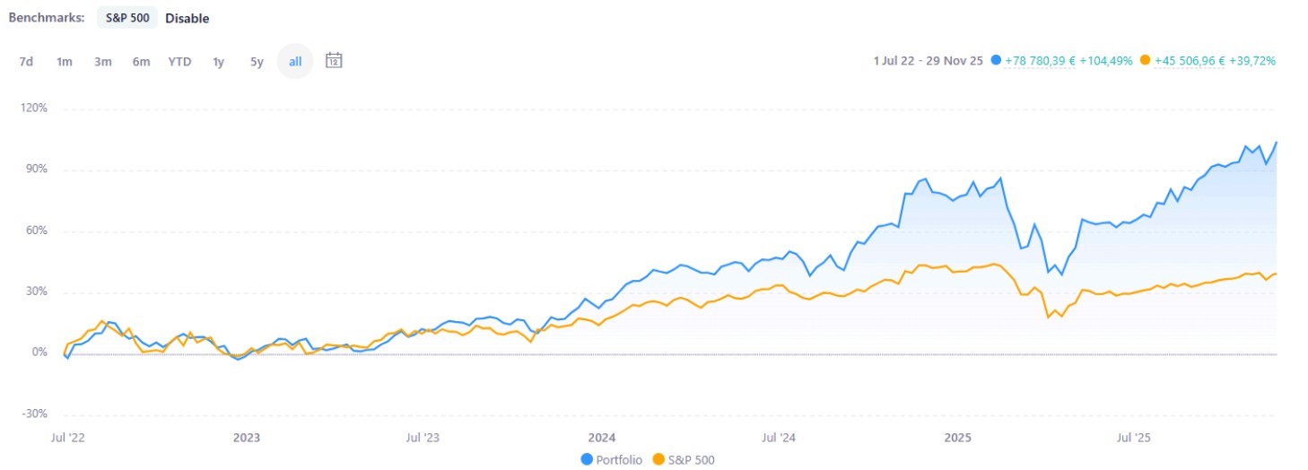This screenshot has height=470, width=1308.
Task: Select the 1y time range
Action: (x=218, y=62)
